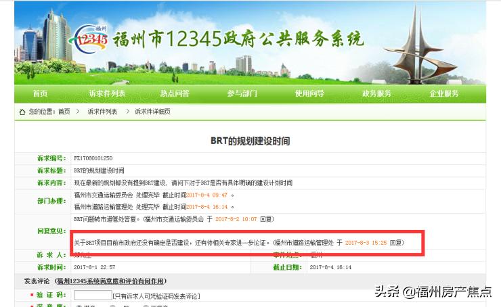Click the 回复意见 label
501x307 pixels.
(51, 231)
